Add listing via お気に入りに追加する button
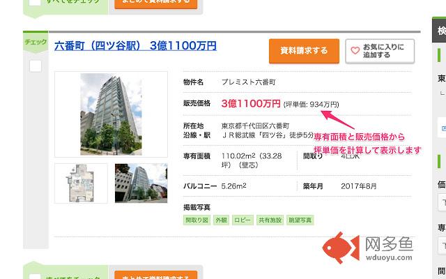This screenshot has width=446, height=279. 380,51
